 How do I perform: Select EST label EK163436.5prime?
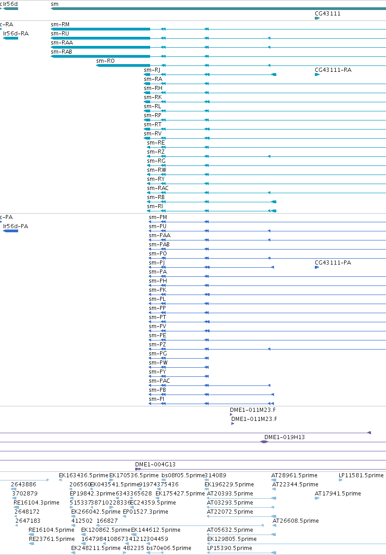(x=84, y=475)
